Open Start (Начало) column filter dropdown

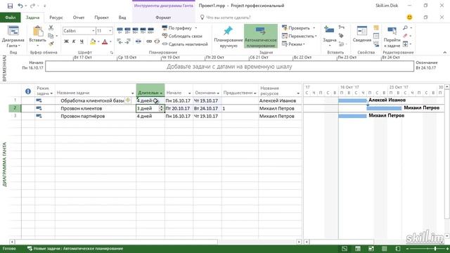(189, 93)
